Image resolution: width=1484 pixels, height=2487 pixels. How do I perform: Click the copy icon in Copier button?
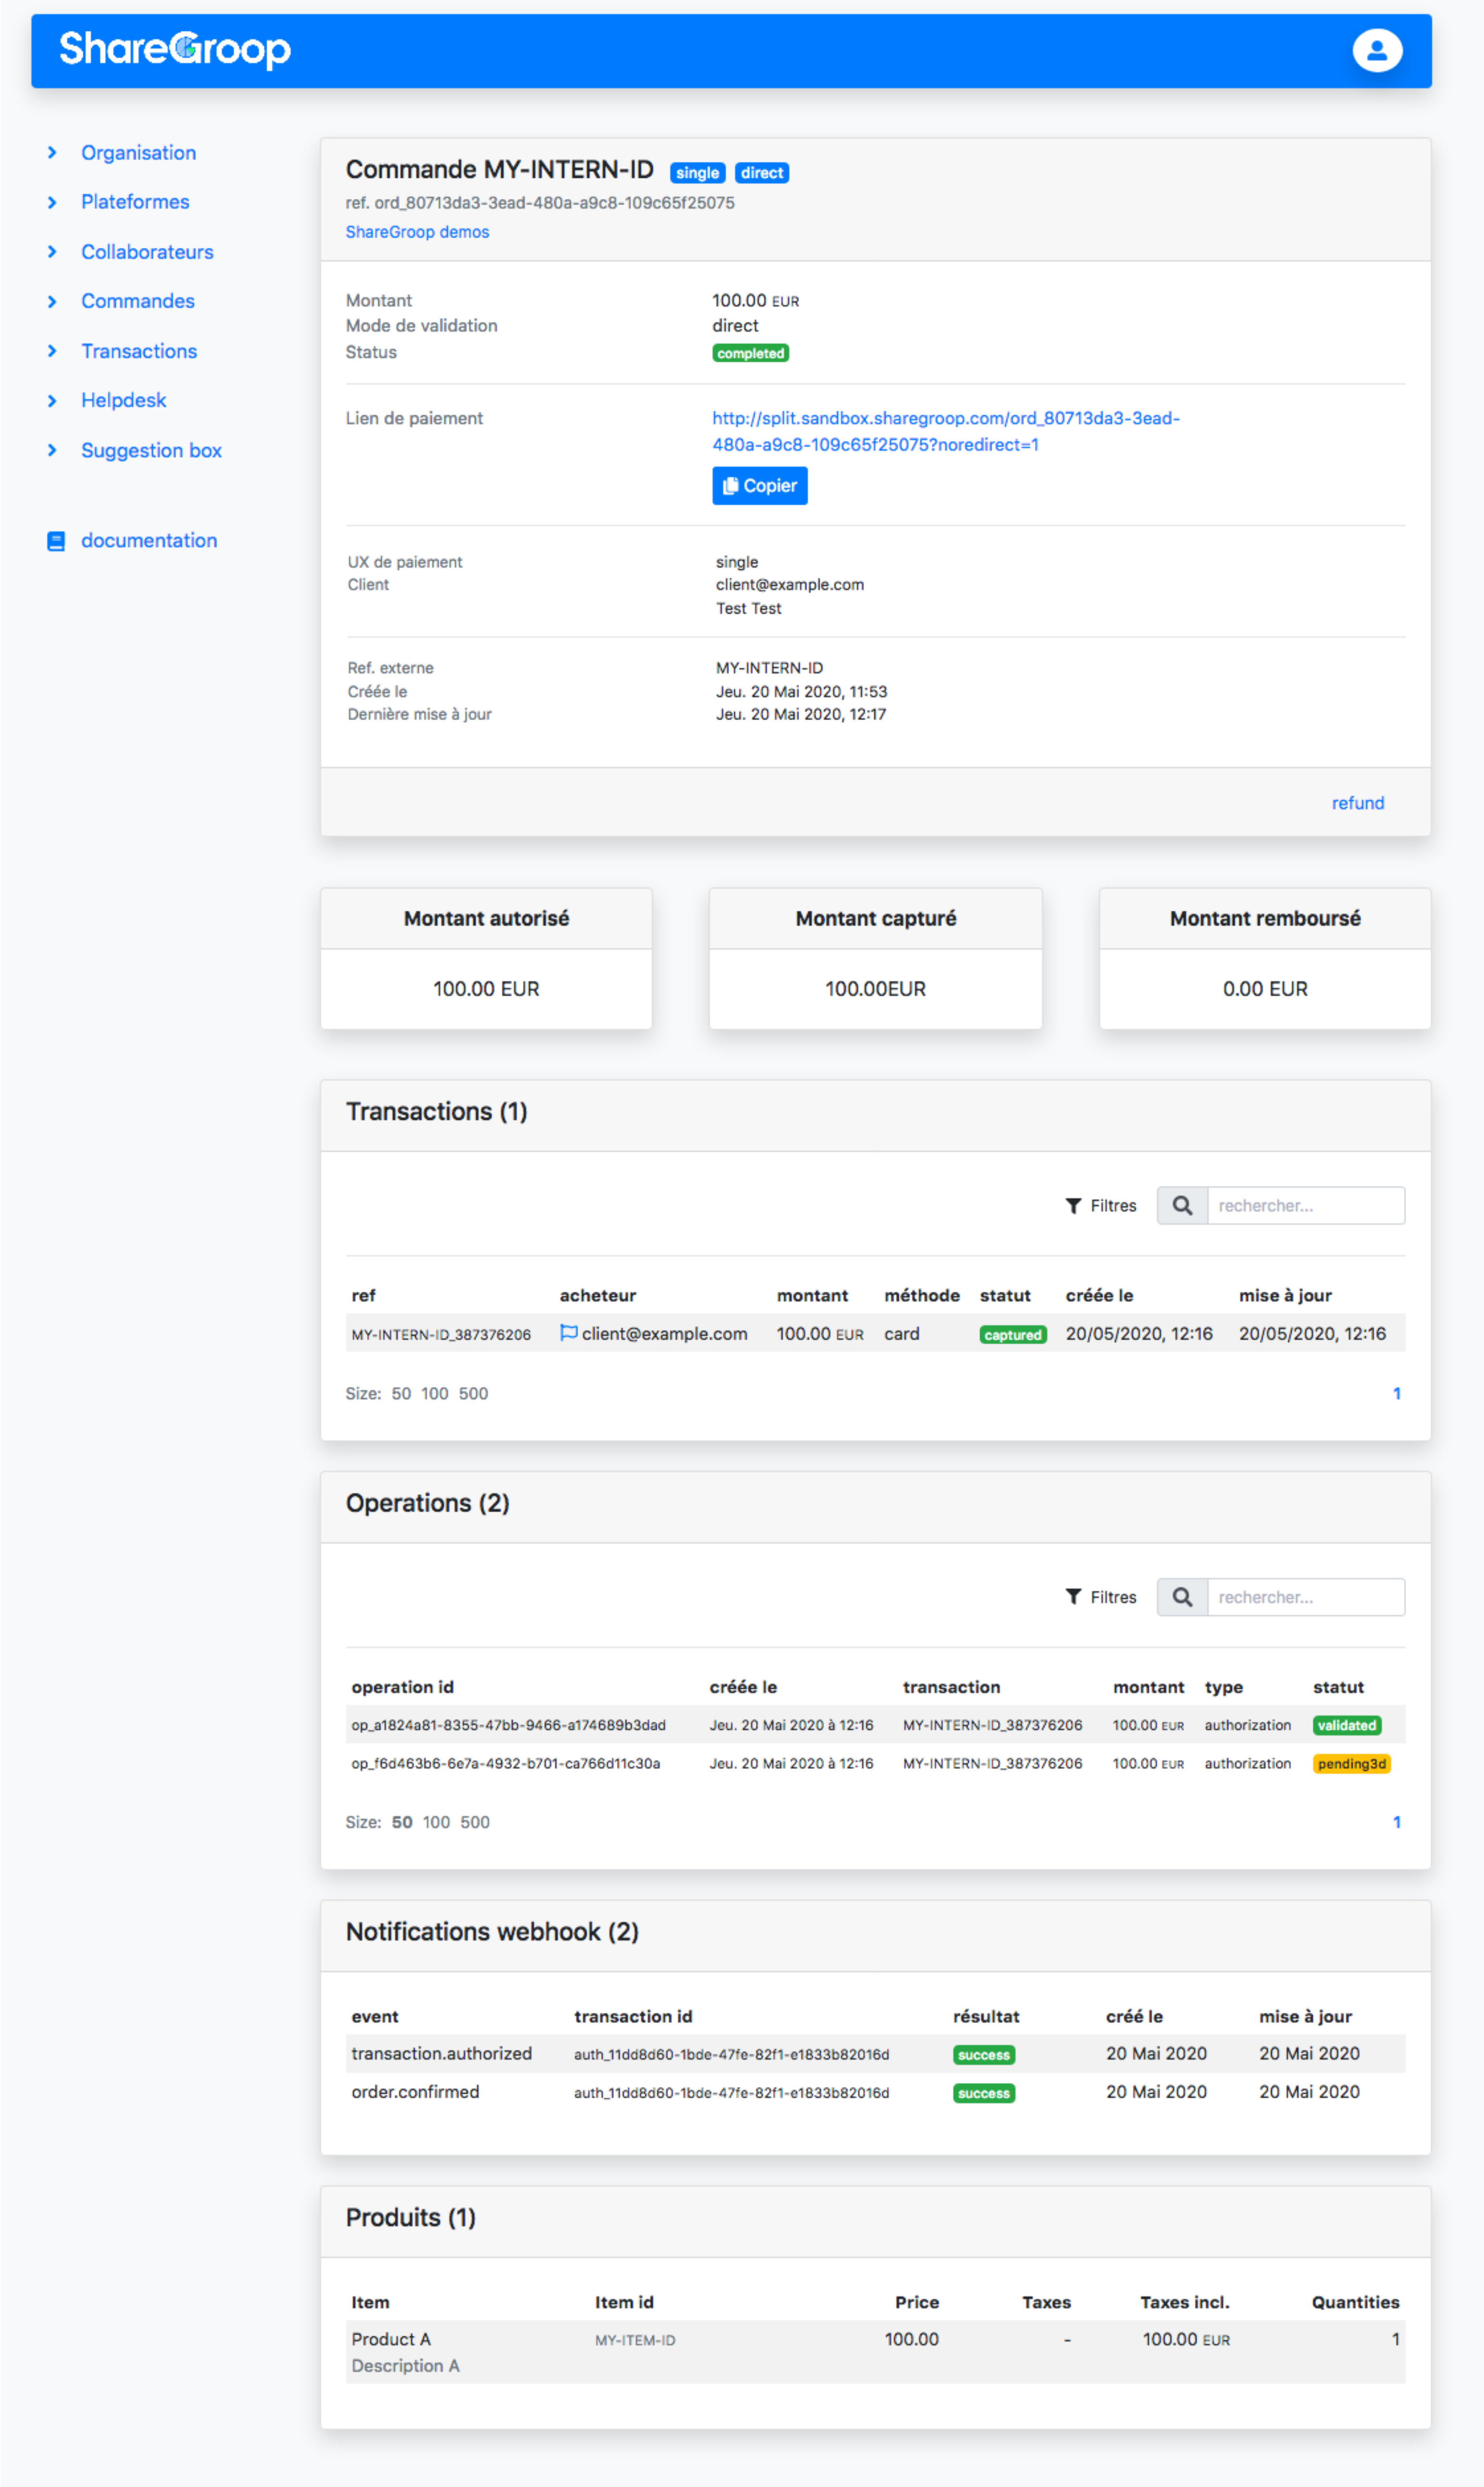[730, 486]
